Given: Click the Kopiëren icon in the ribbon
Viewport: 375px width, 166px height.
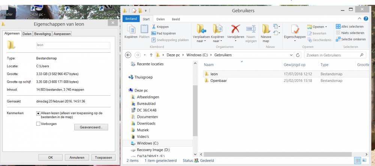Looking at the screenshot, I should pos(131,30).
